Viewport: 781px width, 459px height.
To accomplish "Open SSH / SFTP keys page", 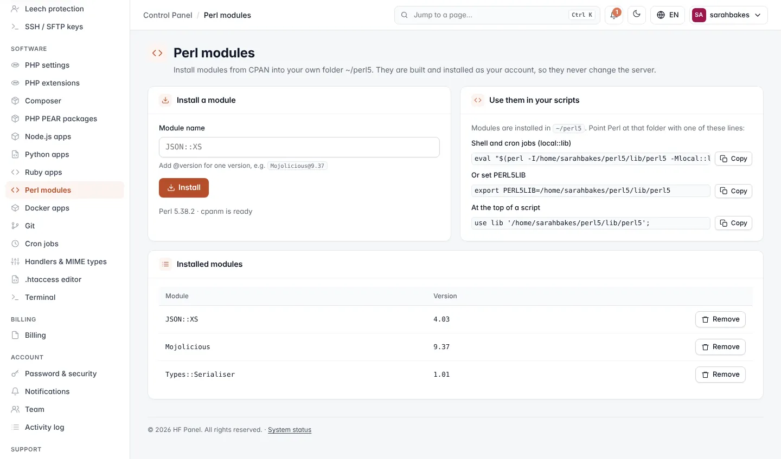I will pos(65,27).
